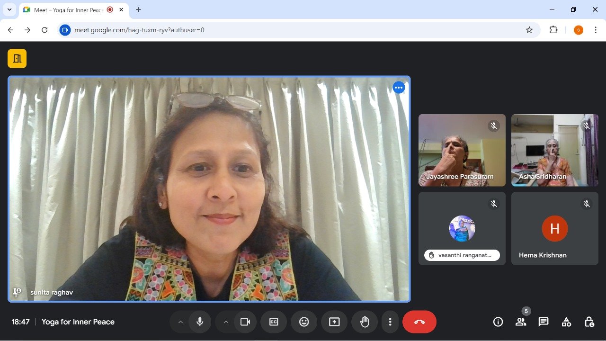Open the emoji reactions panel
The height and width of the screenshot is (341, 606).
(304, 322)
